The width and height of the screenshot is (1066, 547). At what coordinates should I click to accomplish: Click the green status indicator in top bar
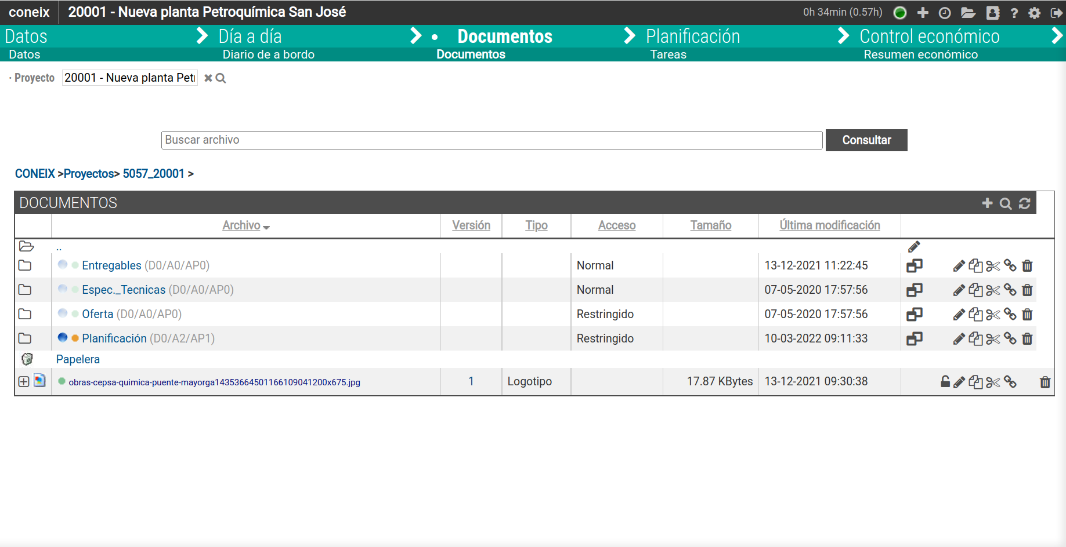coord(900,13)
